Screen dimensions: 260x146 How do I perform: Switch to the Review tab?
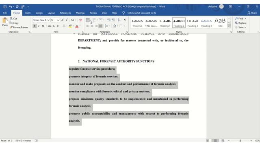[x=93, y=13]
